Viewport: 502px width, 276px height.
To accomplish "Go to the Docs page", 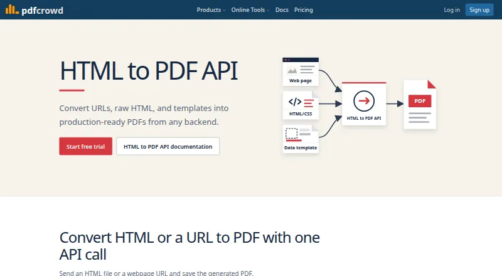I will 282,10.
